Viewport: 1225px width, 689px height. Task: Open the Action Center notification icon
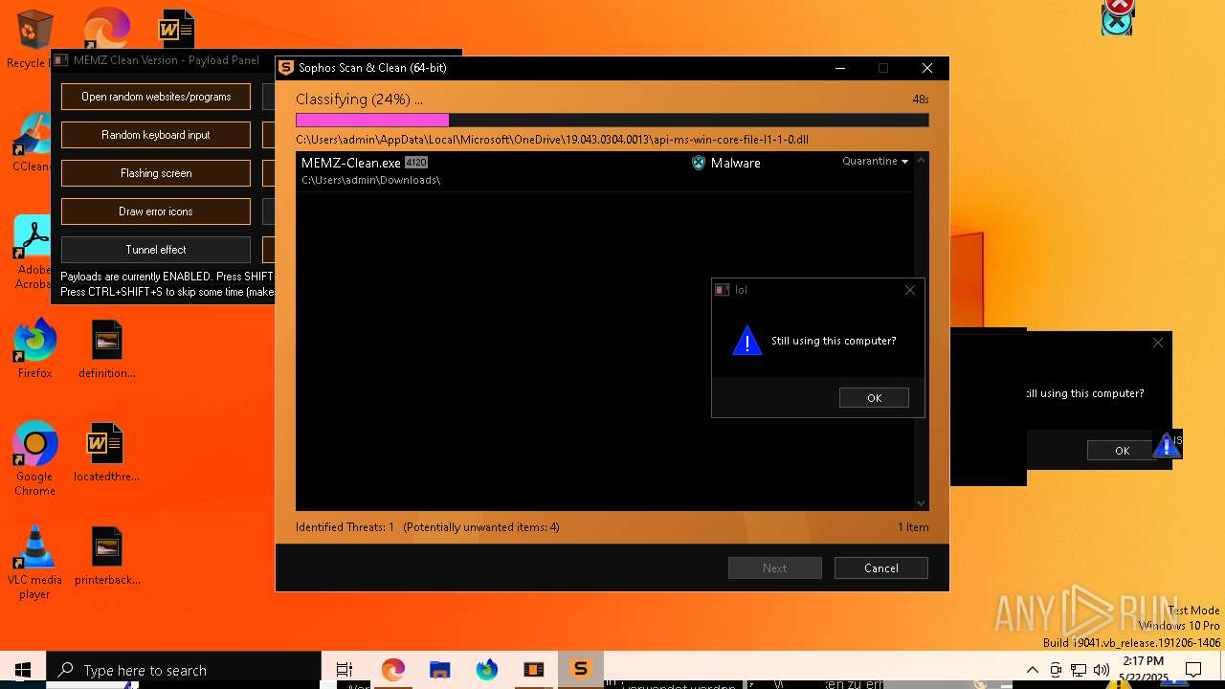pyautogui.click(x=1193, y=670)
